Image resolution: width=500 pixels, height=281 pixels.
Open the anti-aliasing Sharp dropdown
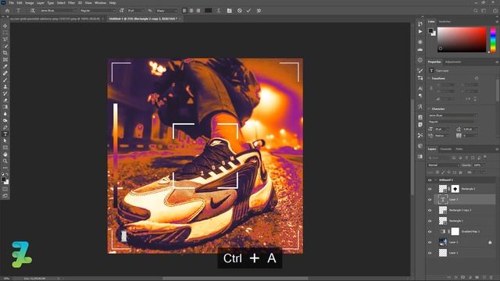click(x=166, y=10)
